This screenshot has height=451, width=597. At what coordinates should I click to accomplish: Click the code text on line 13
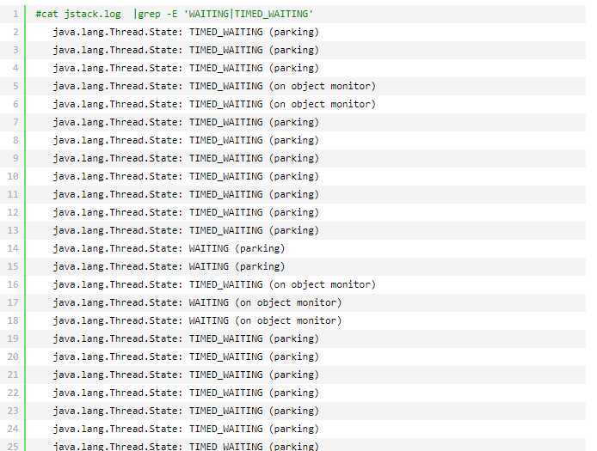[x=186, y=230]
